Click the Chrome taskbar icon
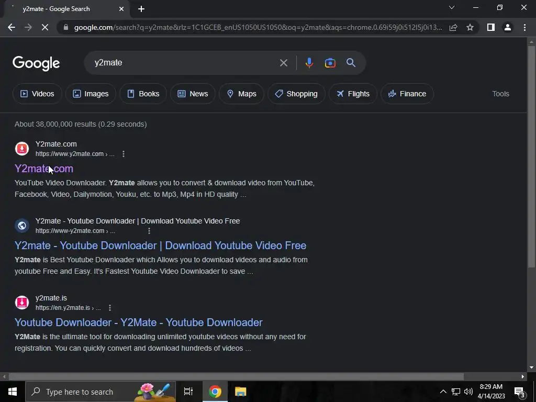The height and width of the screenshot is (402, 536). click(215, 392)
